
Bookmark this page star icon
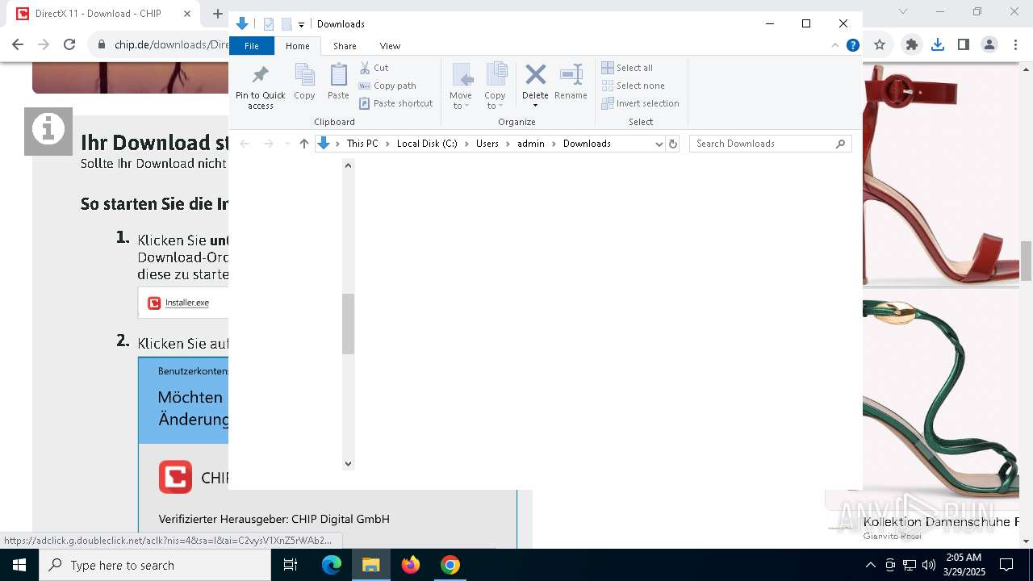[x=880, y=45]
